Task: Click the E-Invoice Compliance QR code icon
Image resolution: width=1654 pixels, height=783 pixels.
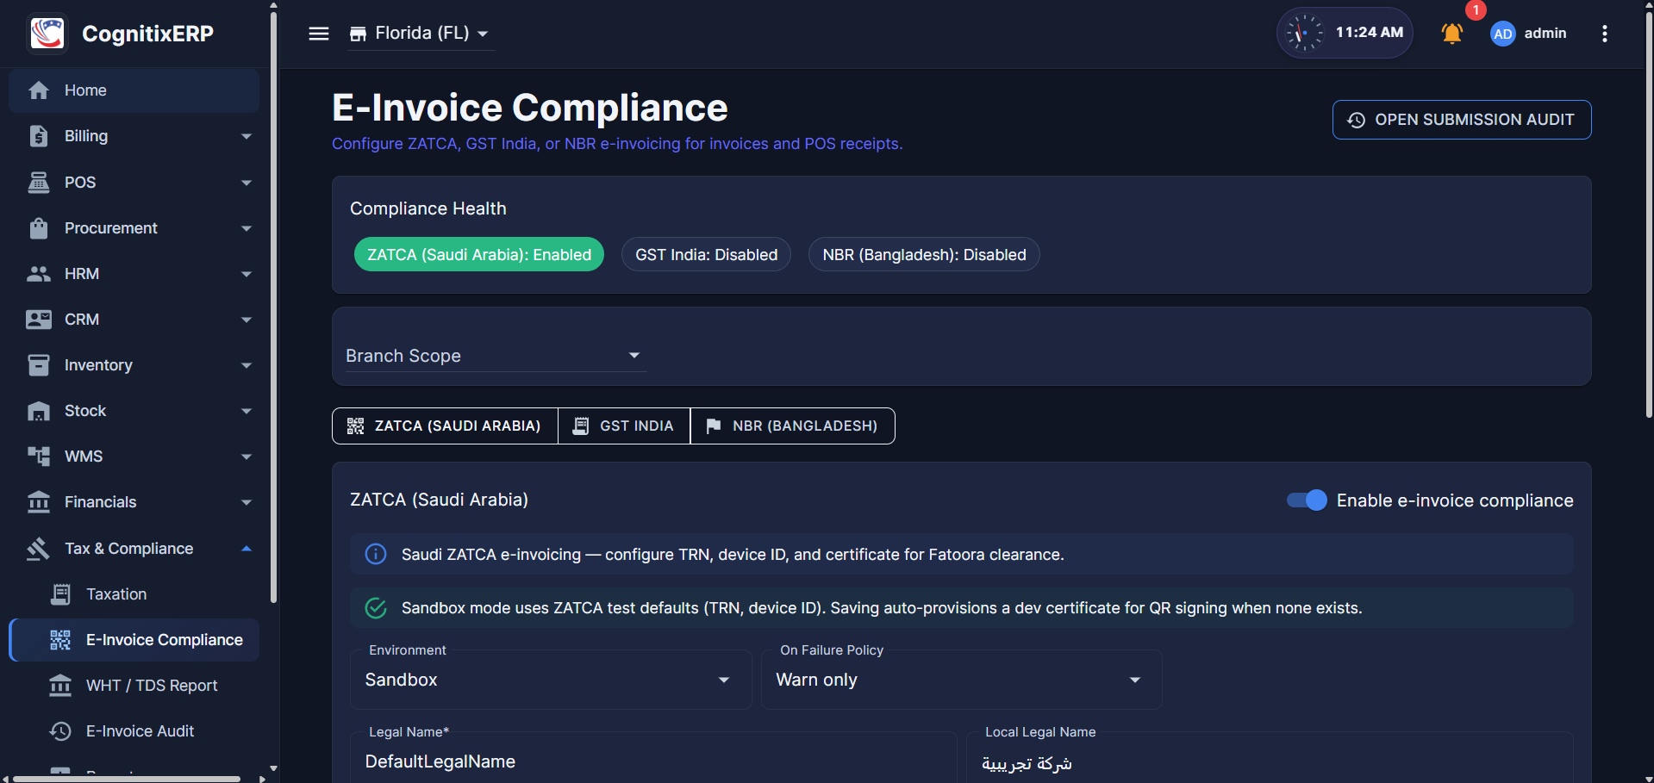Action: pos(60,640)
